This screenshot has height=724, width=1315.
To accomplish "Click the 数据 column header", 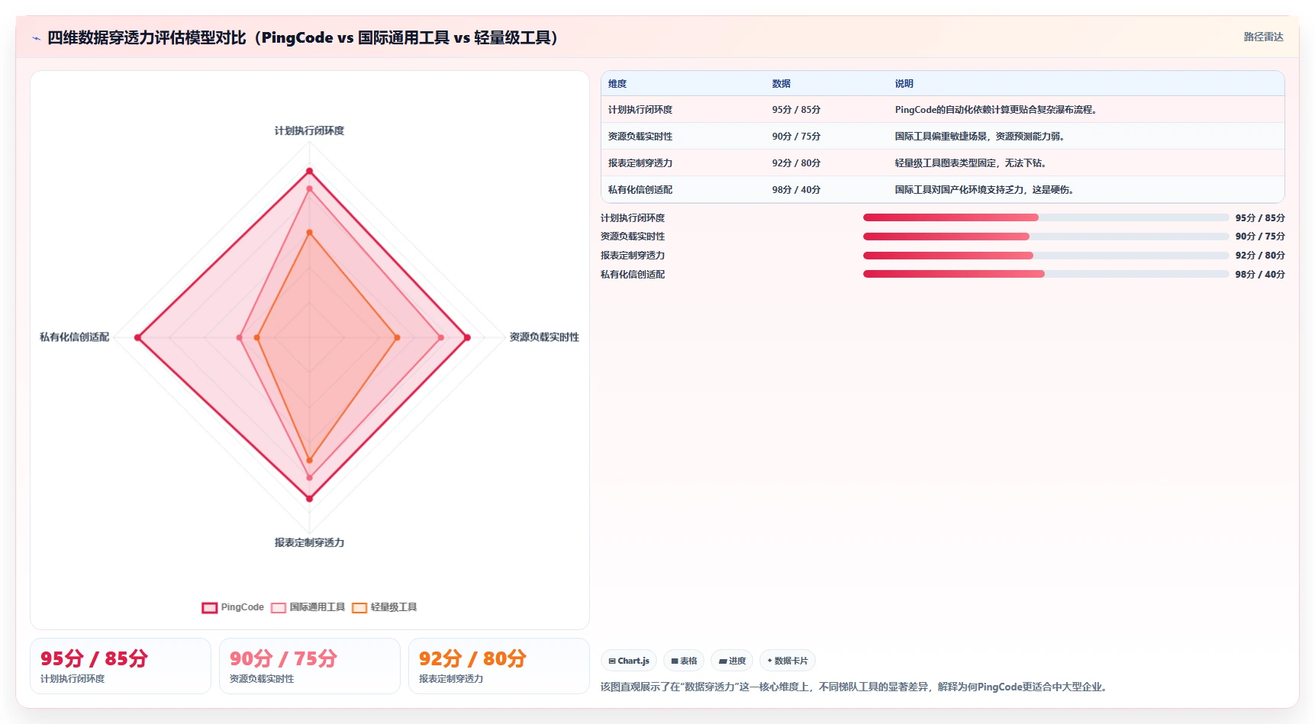I will 782,84.
